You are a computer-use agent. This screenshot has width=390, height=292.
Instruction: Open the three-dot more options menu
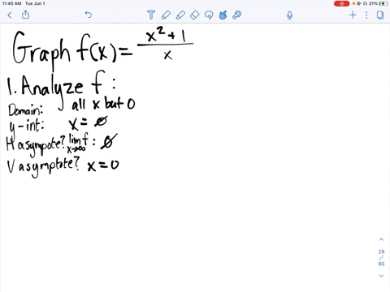click(x=366, y=15)
